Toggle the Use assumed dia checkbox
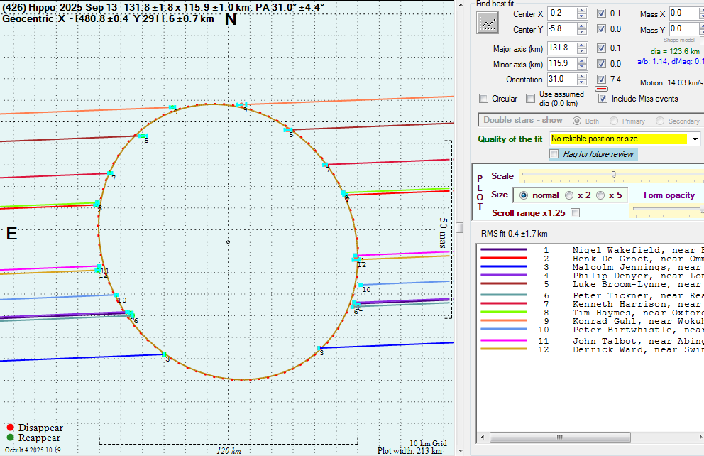This screenshot has height=456, width=704. point(529,99)
